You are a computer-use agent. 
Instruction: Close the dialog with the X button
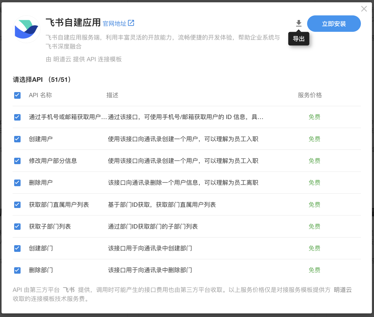click(364, 9)
